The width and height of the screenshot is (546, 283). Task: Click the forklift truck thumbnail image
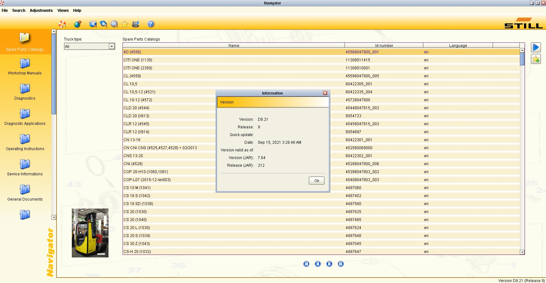[x=90, y=233]
